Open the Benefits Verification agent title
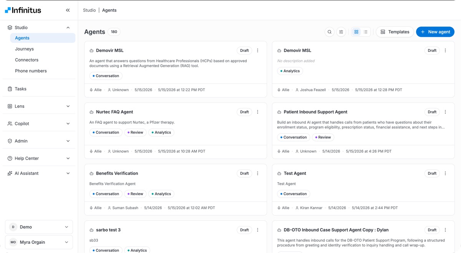Screen dimensions: 461x253 tap(117, 173)
